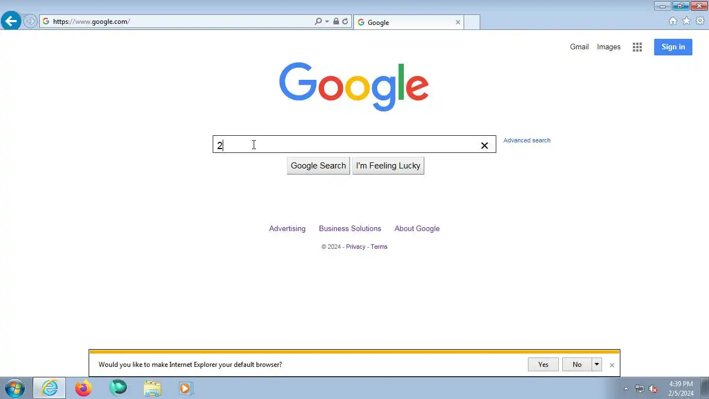Open the Gmail link
709x399 pixels.
pos(579,47)
